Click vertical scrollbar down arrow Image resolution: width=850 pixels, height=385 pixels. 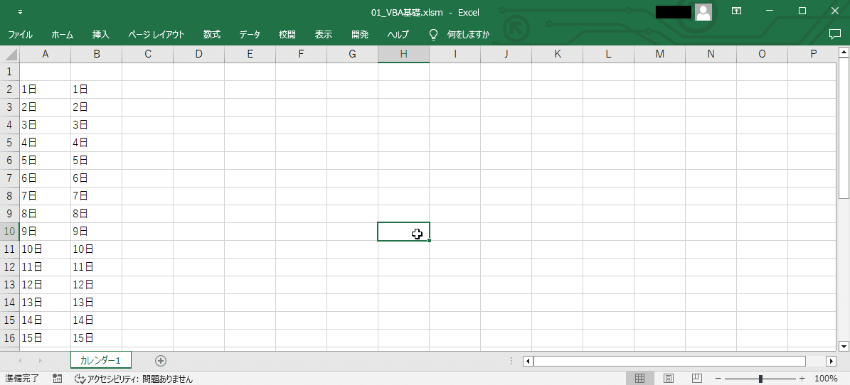(x=843, y=345)
